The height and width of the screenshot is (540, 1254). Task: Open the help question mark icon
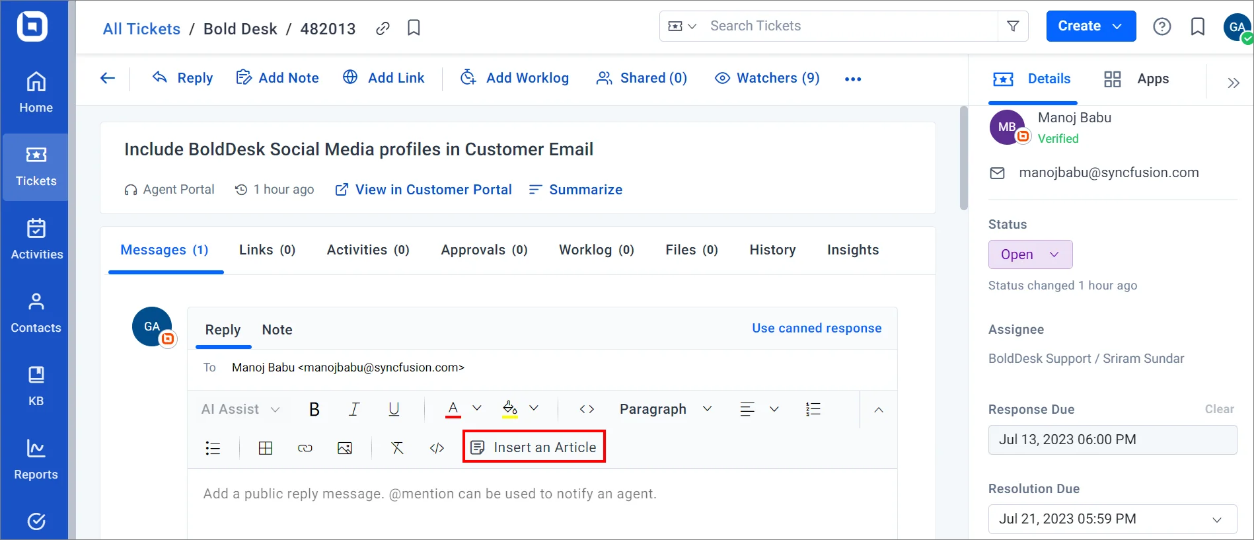pyautogui.click(x=1162, y=26)
